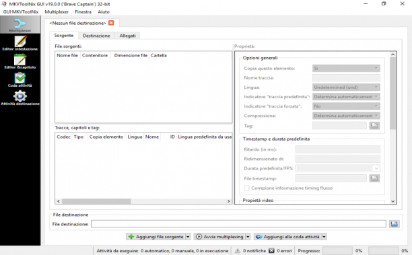Switch to the Allegati tab

click(127, 36)
